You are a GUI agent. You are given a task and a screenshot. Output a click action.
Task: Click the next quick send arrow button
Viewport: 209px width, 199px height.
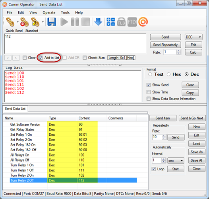[x=16, y=58]
